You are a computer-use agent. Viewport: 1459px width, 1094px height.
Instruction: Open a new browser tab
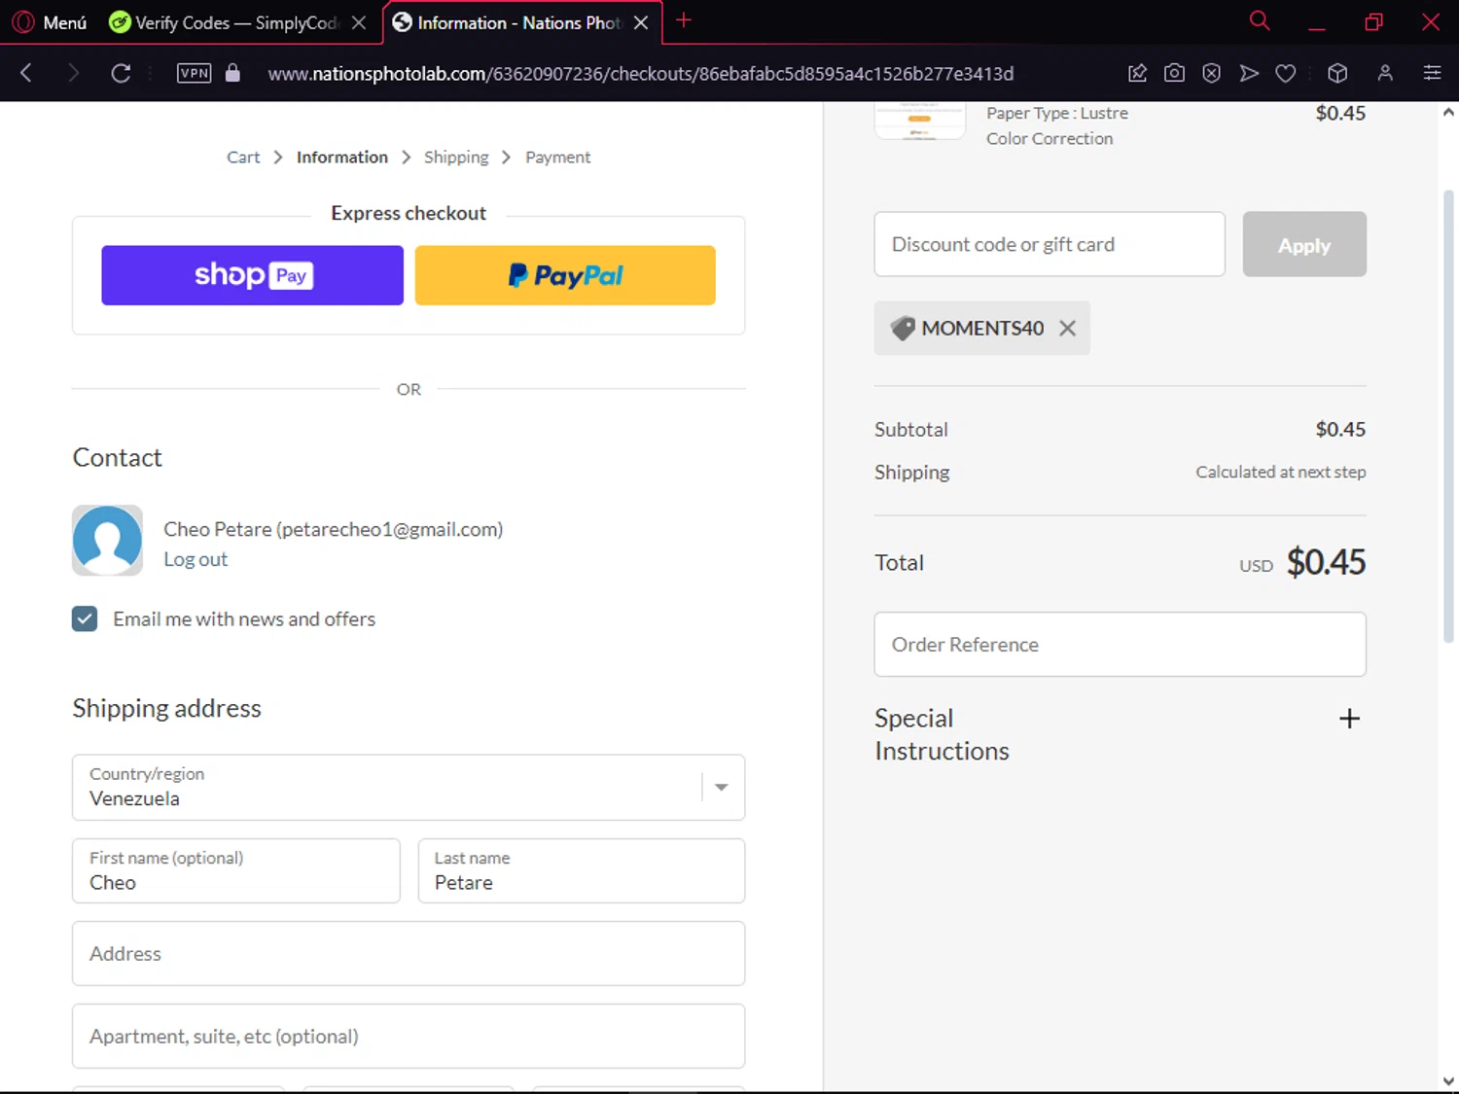684,20
